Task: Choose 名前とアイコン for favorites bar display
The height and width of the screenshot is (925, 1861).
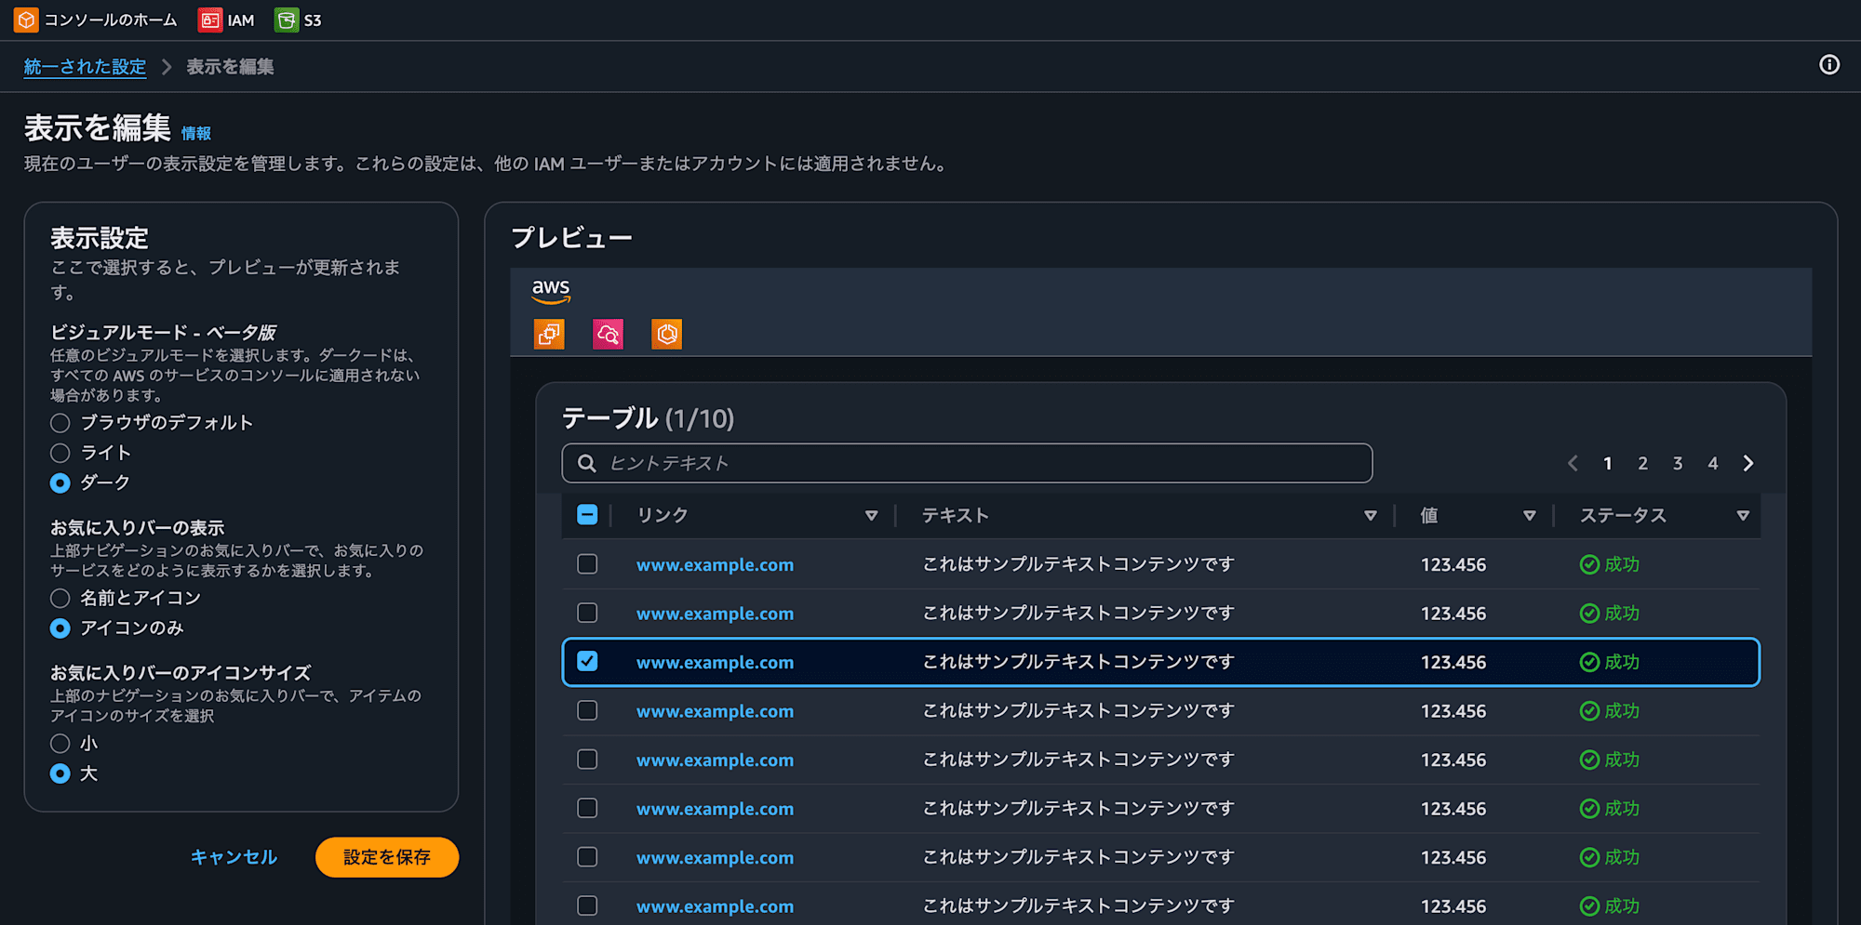Action: 60,598
